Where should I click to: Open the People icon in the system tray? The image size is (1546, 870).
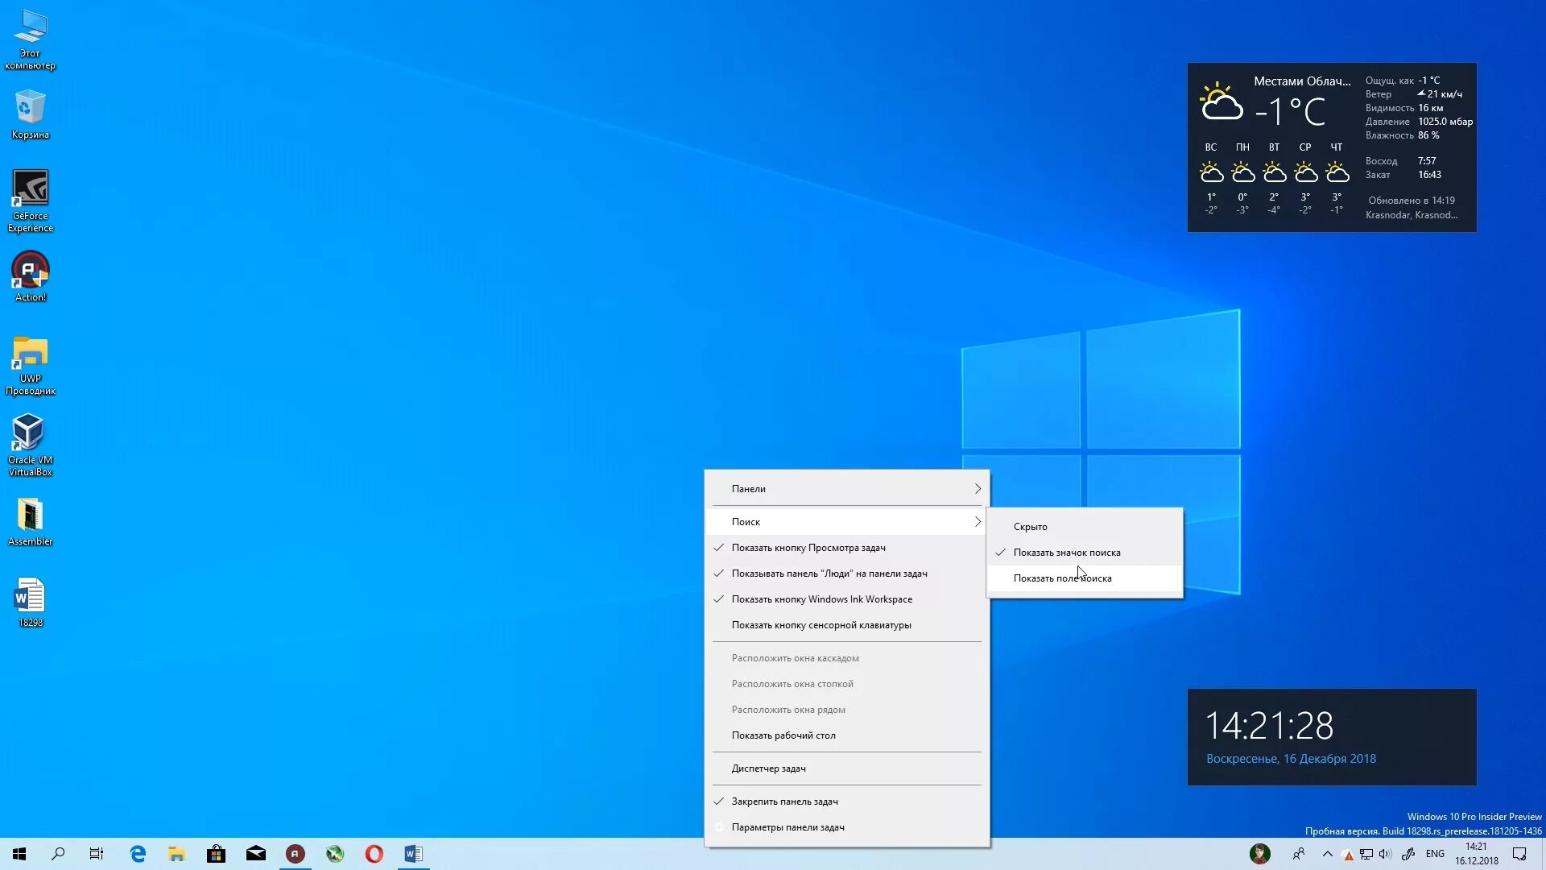click(1300, 854)
